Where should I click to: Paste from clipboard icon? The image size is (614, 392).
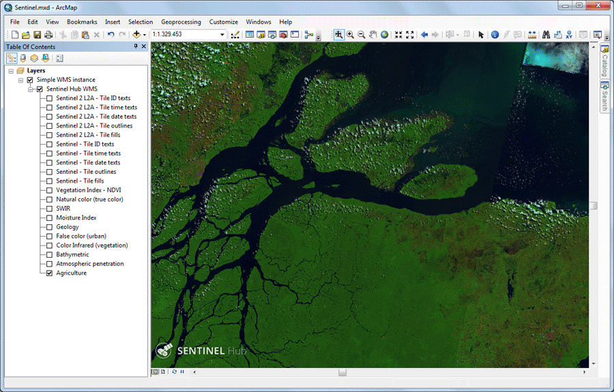pyautogui.click(x=85, y=35)
